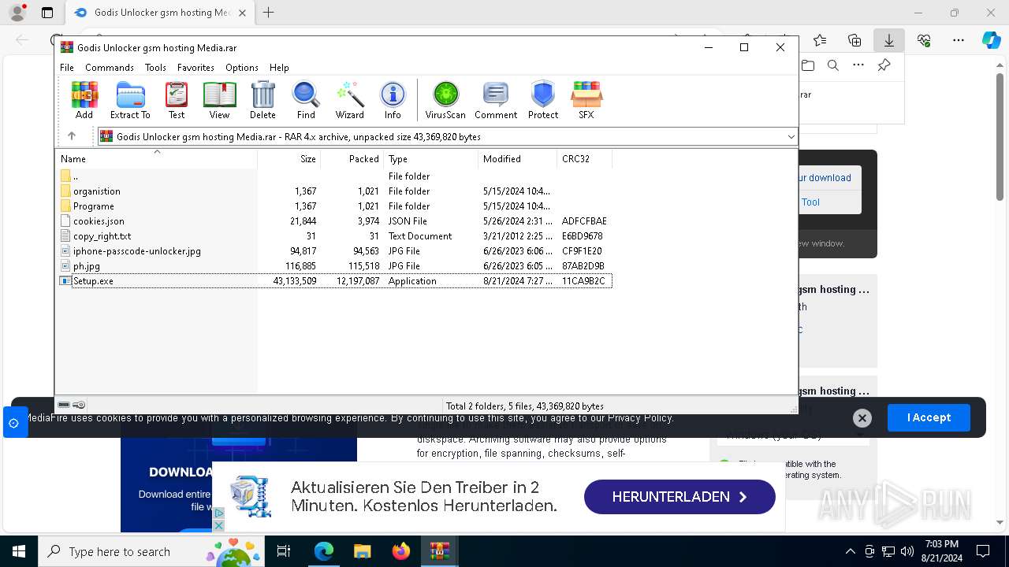This screenshot has width=1009, height=567.
Task: Open Edge Copilot icon
Action: pos(991,40)
